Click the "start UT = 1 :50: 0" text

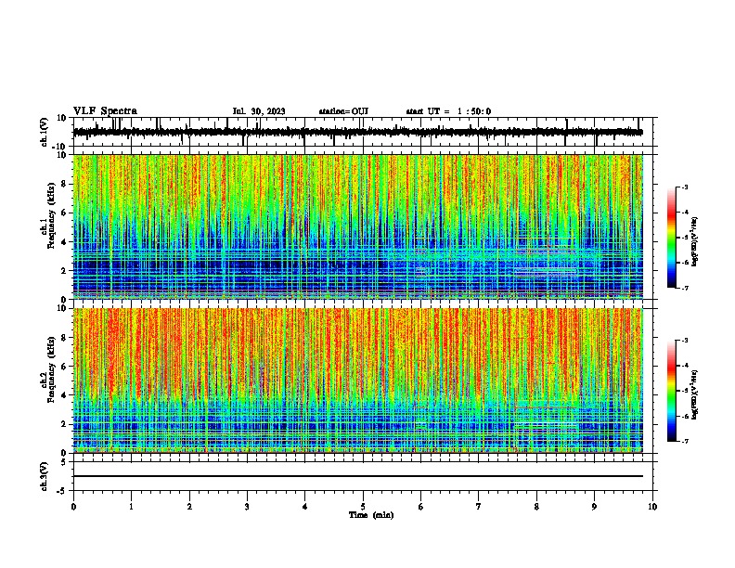[x=448, y=111]
